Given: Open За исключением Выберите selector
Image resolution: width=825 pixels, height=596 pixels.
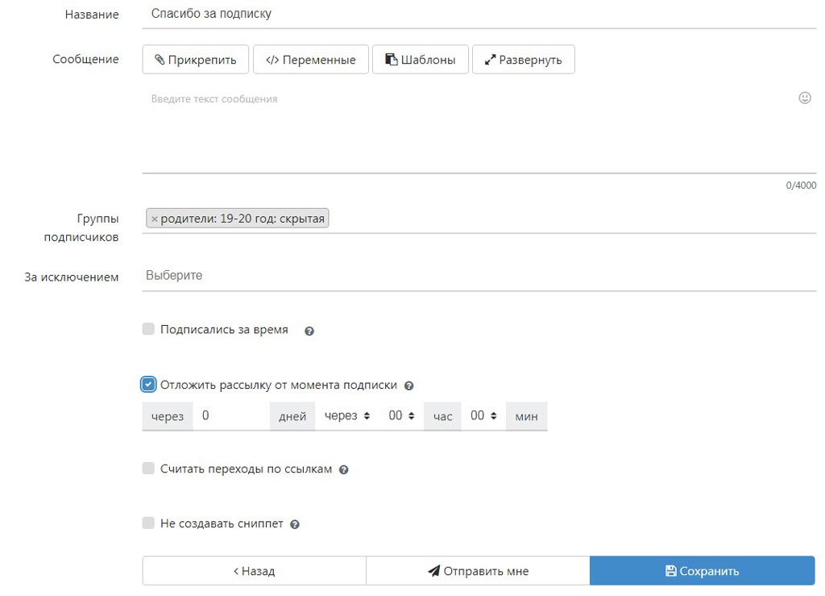Looking at the screenshot, I should [x=479, y=276].
